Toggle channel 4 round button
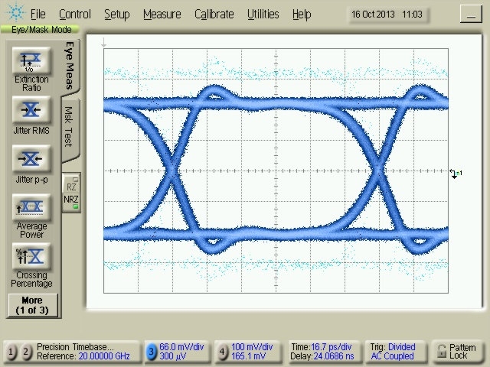The image size is (490, 367). tap(222, 352)
